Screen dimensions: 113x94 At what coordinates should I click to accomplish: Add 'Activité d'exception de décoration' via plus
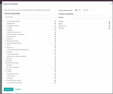[55, 50]
